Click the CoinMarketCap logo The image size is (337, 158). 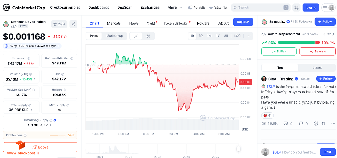point(24,8)
